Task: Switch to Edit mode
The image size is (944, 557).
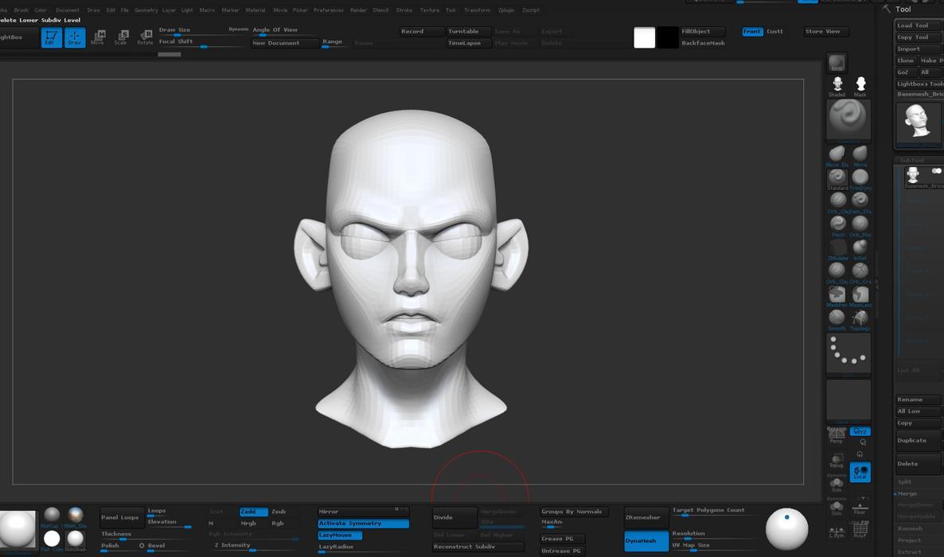Action: coord(51,37)
